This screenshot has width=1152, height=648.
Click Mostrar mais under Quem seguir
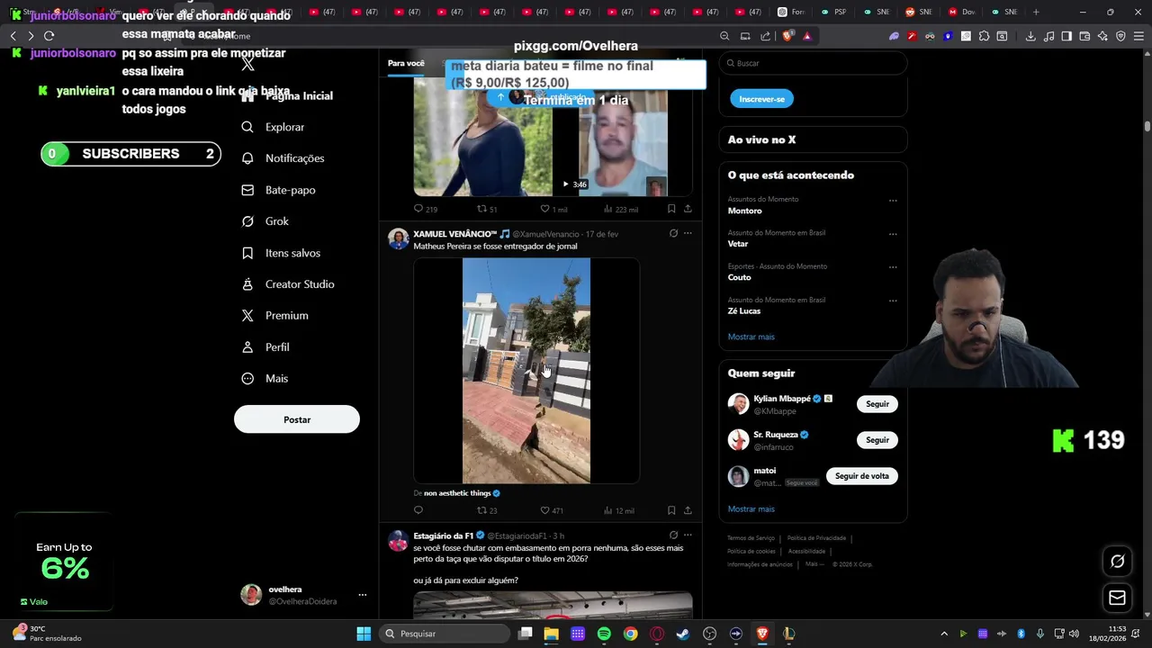click(x=751, y=508)
